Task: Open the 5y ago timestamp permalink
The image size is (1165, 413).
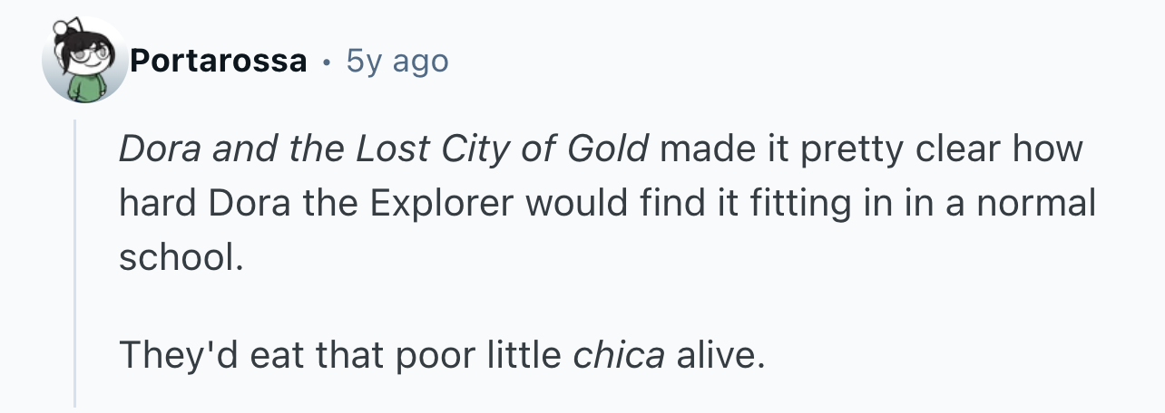Action: click(x=397, y=62)
